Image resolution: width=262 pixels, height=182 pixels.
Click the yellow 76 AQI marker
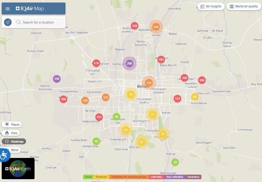pyautogui.click(x=131, y=94)
